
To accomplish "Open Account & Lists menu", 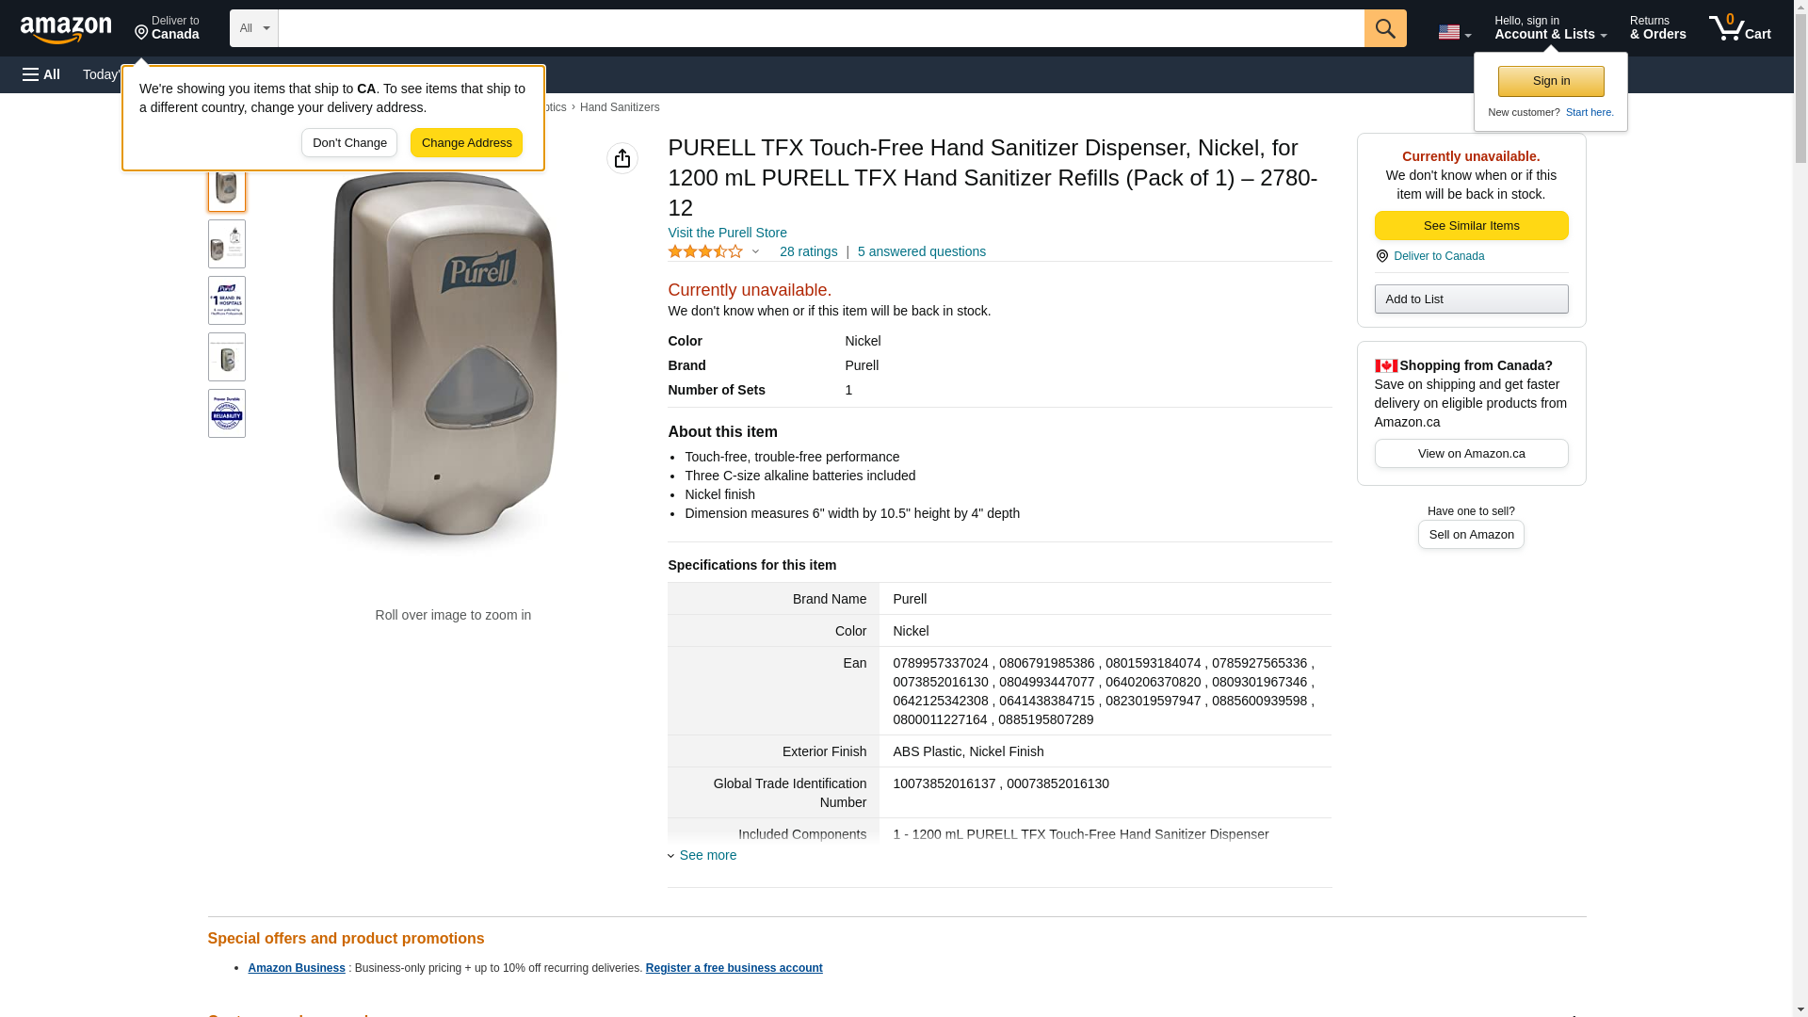I will click(1550, 28).
